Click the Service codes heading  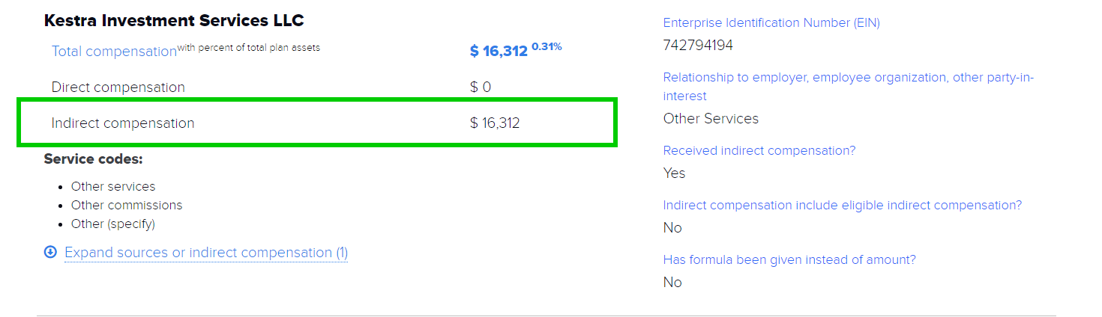pyautogui.click(x=93, y=159)
